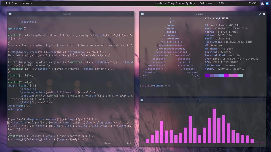Open window menu icon of neofetch termite window
The height and width of the screenshot is (152, 271).
click(x=142, y=14)
